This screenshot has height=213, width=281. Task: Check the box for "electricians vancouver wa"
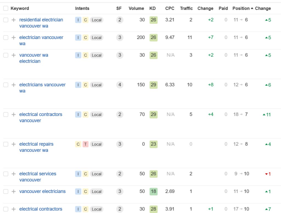pyautogui.click(x=5, y=85)
